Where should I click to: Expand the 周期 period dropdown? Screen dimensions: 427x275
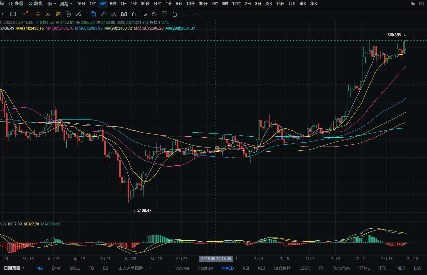[66, 3]
